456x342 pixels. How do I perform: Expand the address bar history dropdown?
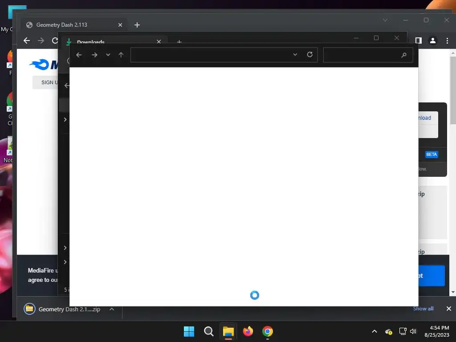tap(295, 55)
